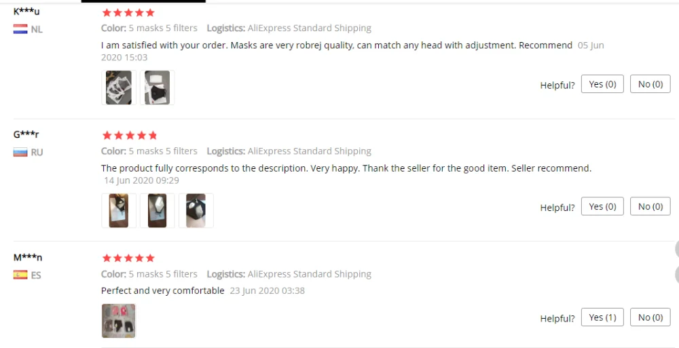Click the star rating on G***r's review
The height and width of the screenshot is (348, 679).
pyautogui.click(x=130, y=136)
